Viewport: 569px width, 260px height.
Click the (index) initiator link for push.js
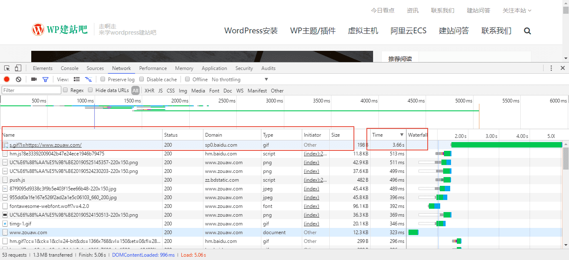coord(315,180)
